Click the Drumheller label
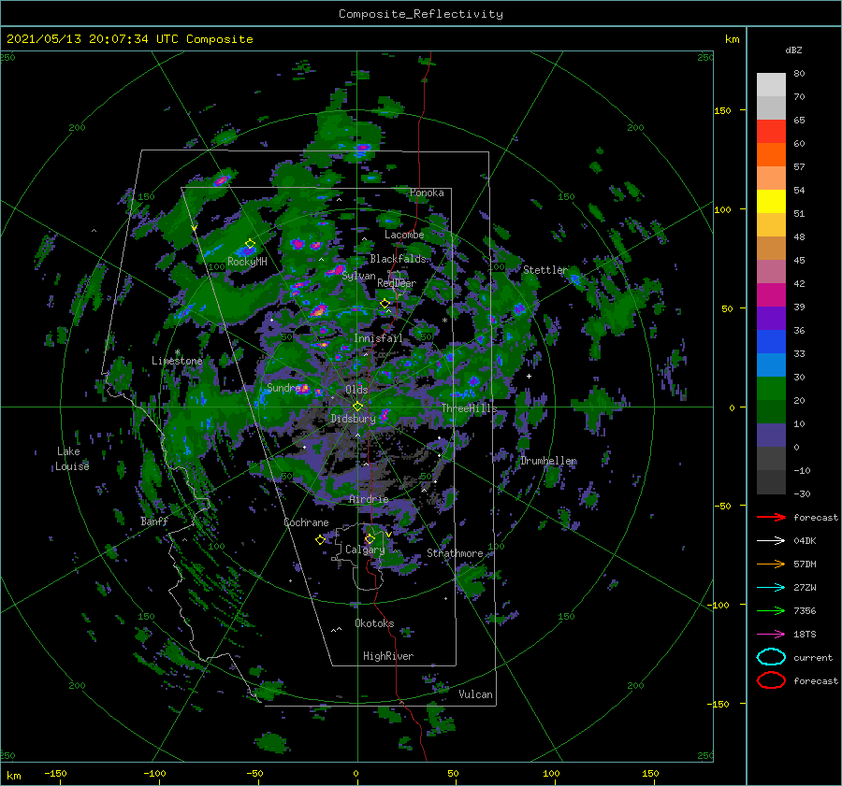This screenshot has height=786, width=842. point(548,461)
